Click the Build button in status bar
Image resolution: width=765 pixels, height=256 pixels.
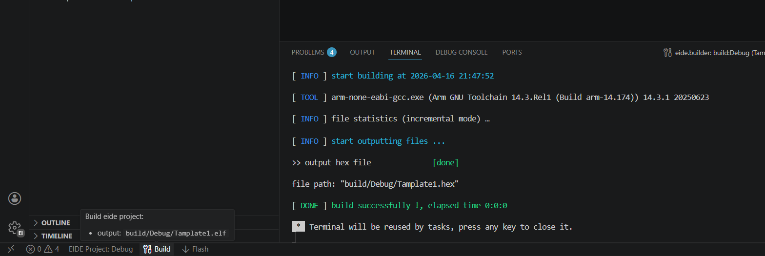pyautogui.click(x=157, y=249)
